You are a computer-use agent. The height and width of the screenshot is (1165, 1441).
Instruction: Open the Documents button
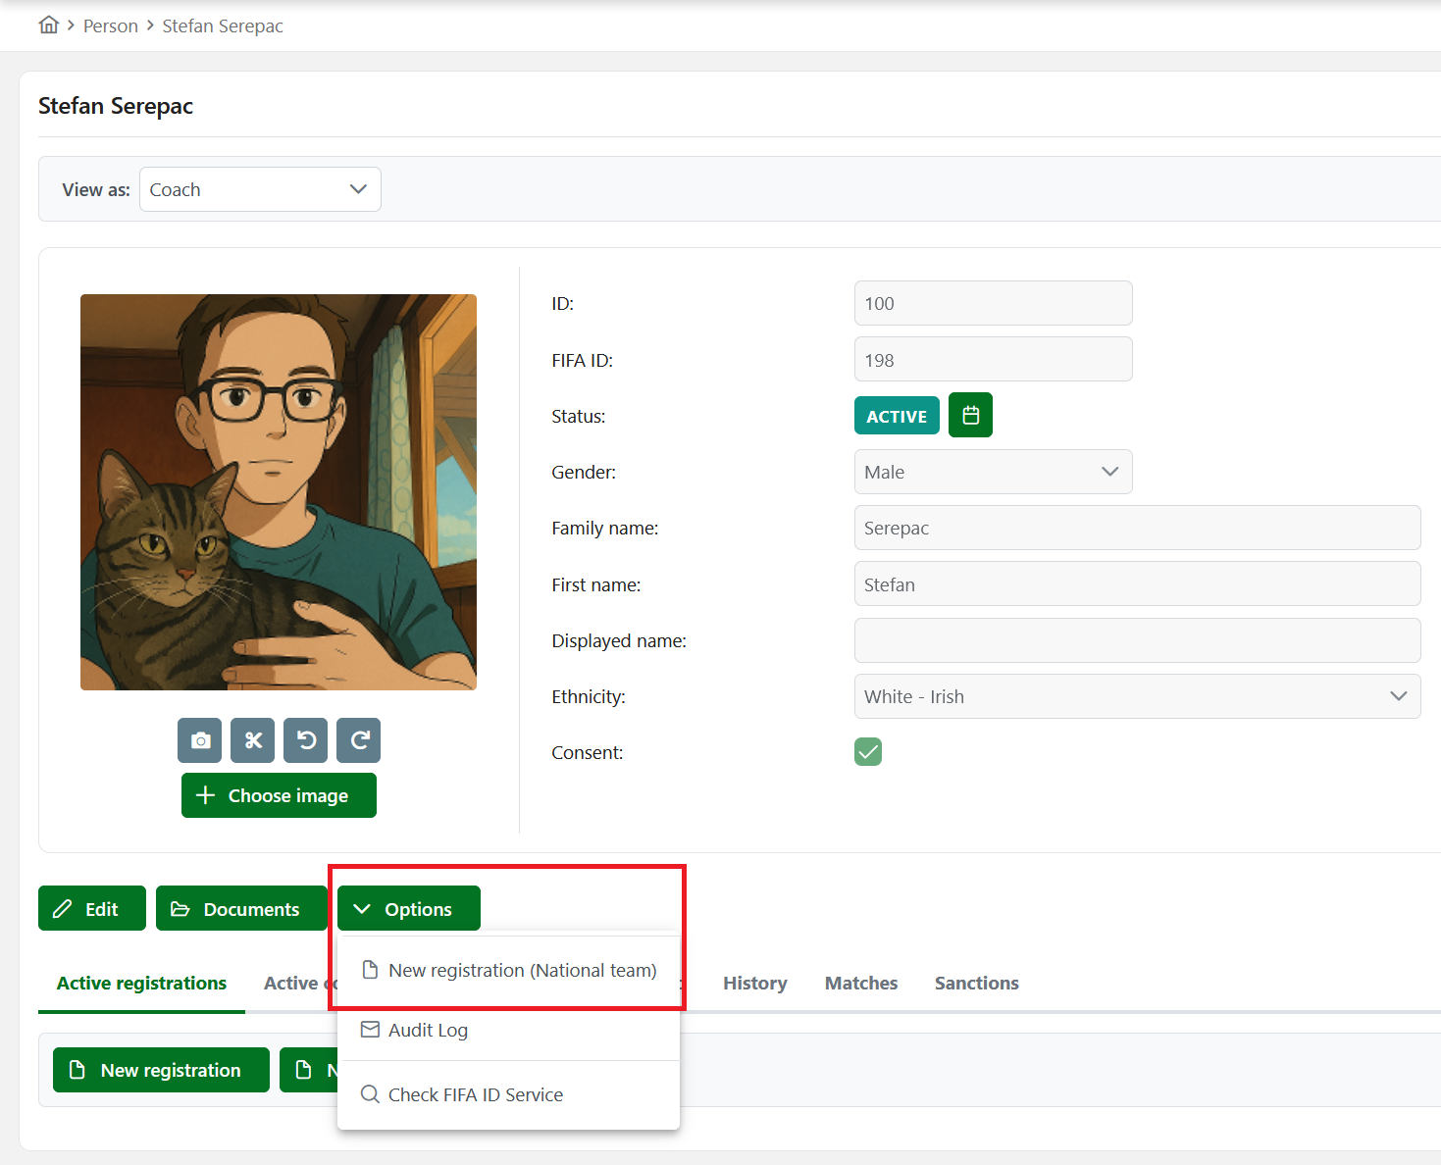[x=241, y=909]
